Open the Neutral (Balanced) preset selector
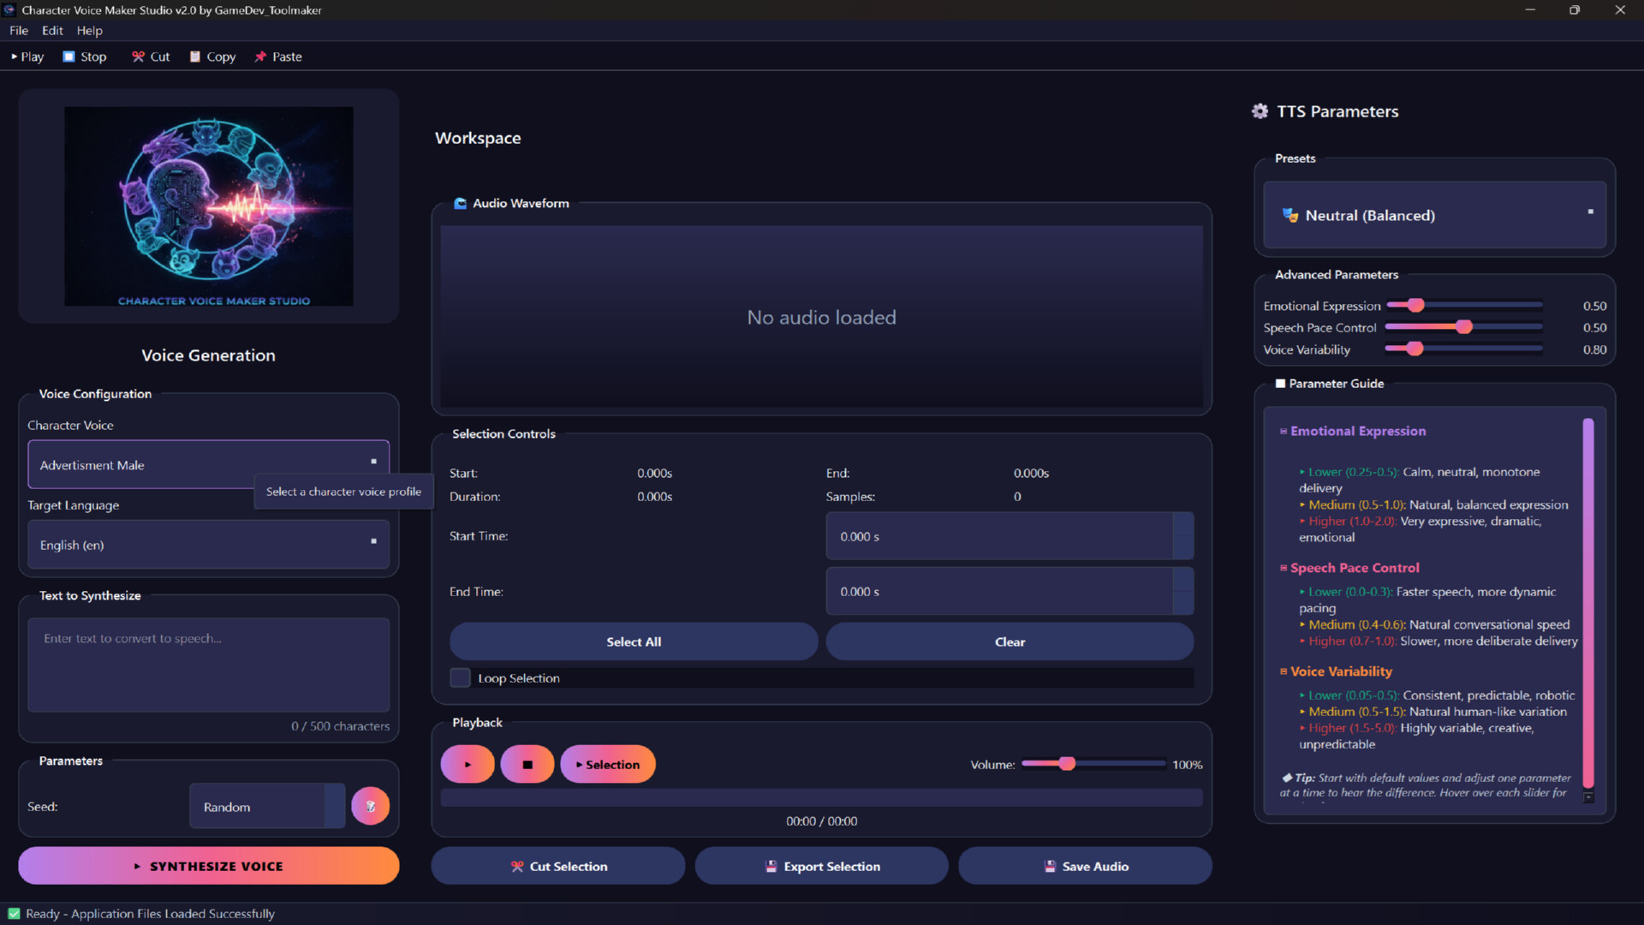The image size is (1644, 925). click(1434, 215)
